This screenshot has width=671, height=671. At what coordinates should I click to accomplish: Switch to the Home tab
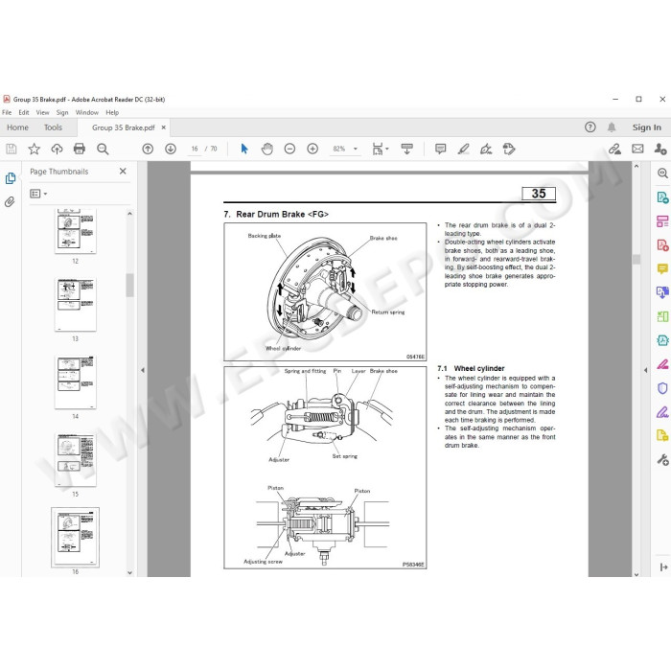click(17, 127)
